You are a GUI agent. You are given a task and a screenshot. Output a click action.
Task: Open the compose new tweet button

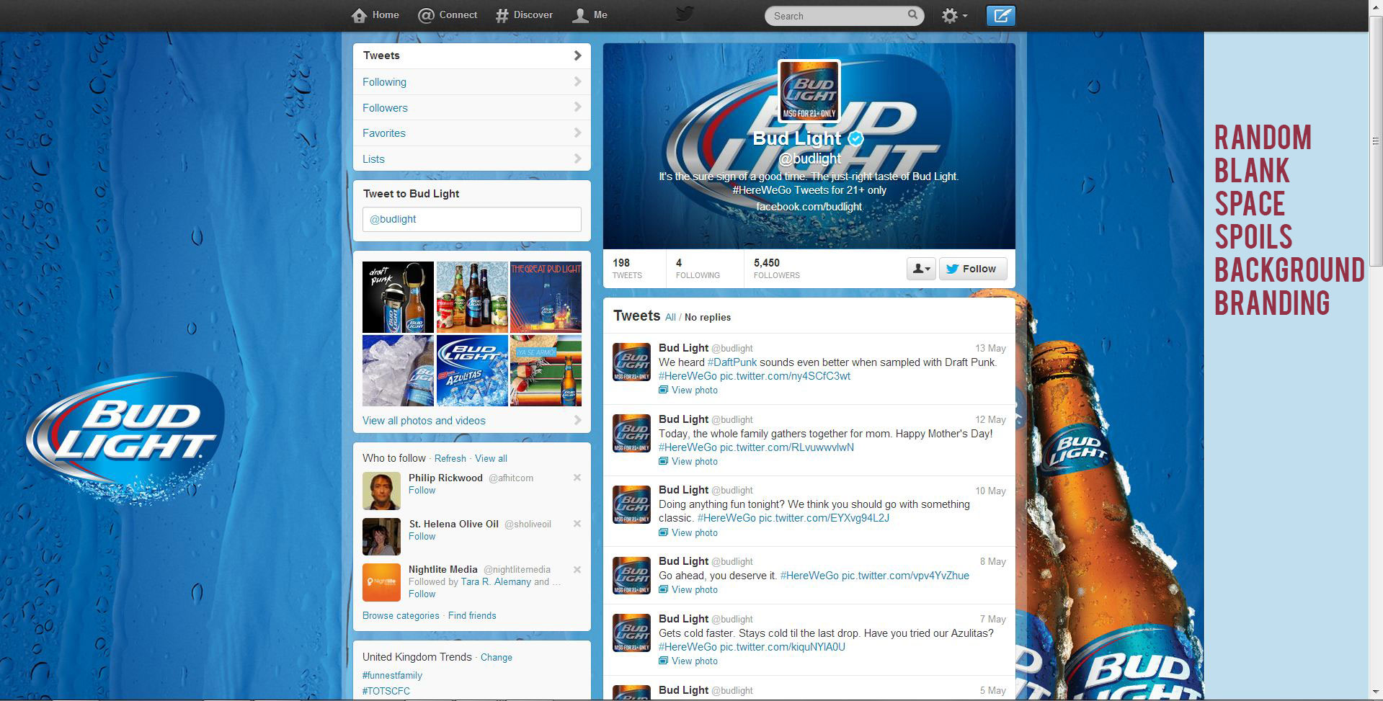tap(1000, 15)
